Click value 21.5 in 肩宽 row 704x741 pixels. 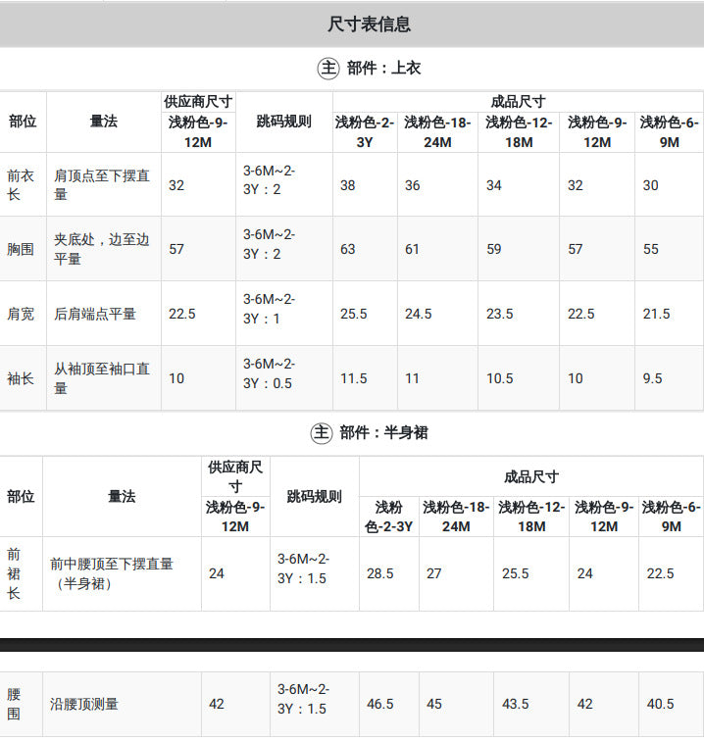pos(656,314)
